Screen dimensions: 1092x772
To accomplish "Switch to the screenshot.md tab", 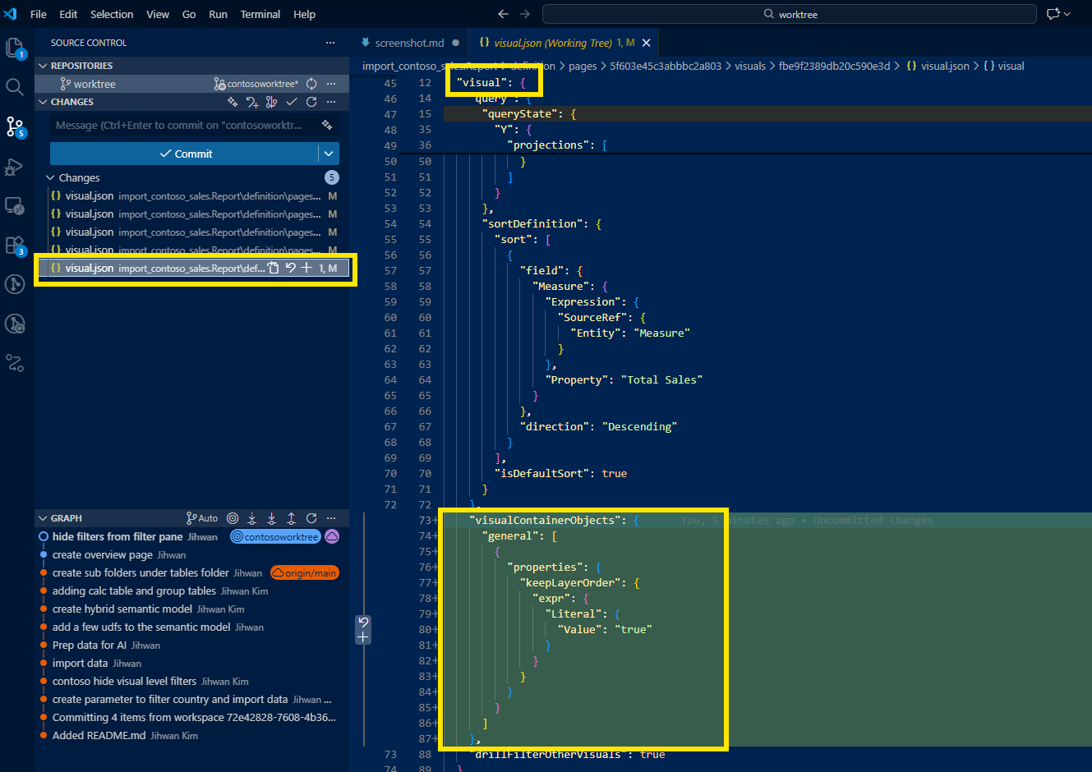I will coord(409,43).
